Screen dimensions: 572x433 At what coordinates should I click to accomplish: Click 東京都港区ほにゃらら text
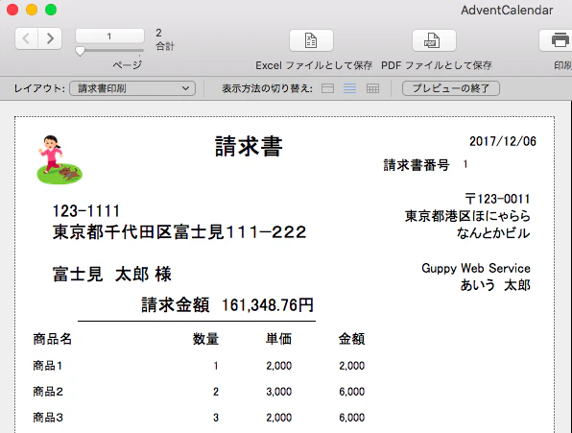[x=467, y=216]
